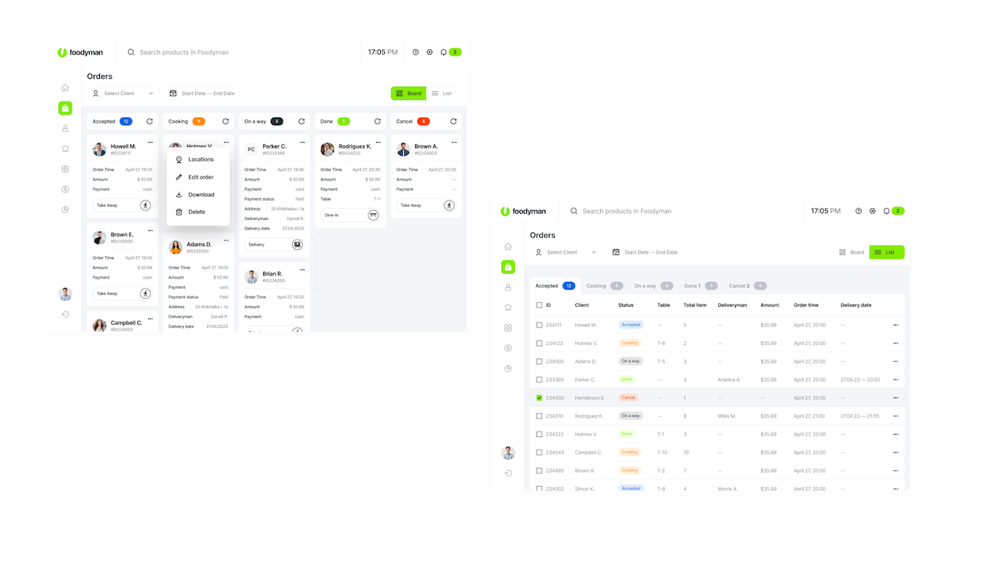This screenshot has width=999, height=562.
Task: Open Home in the board view sidebar
Action: point(66,88)
